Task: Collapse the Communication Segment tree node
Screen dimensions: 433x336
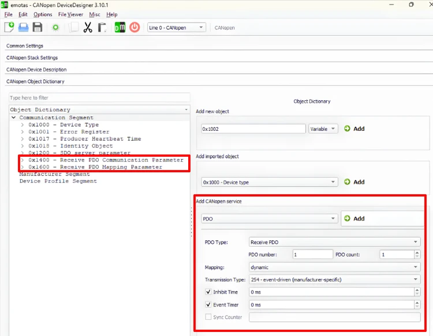Action: [13, 118]
